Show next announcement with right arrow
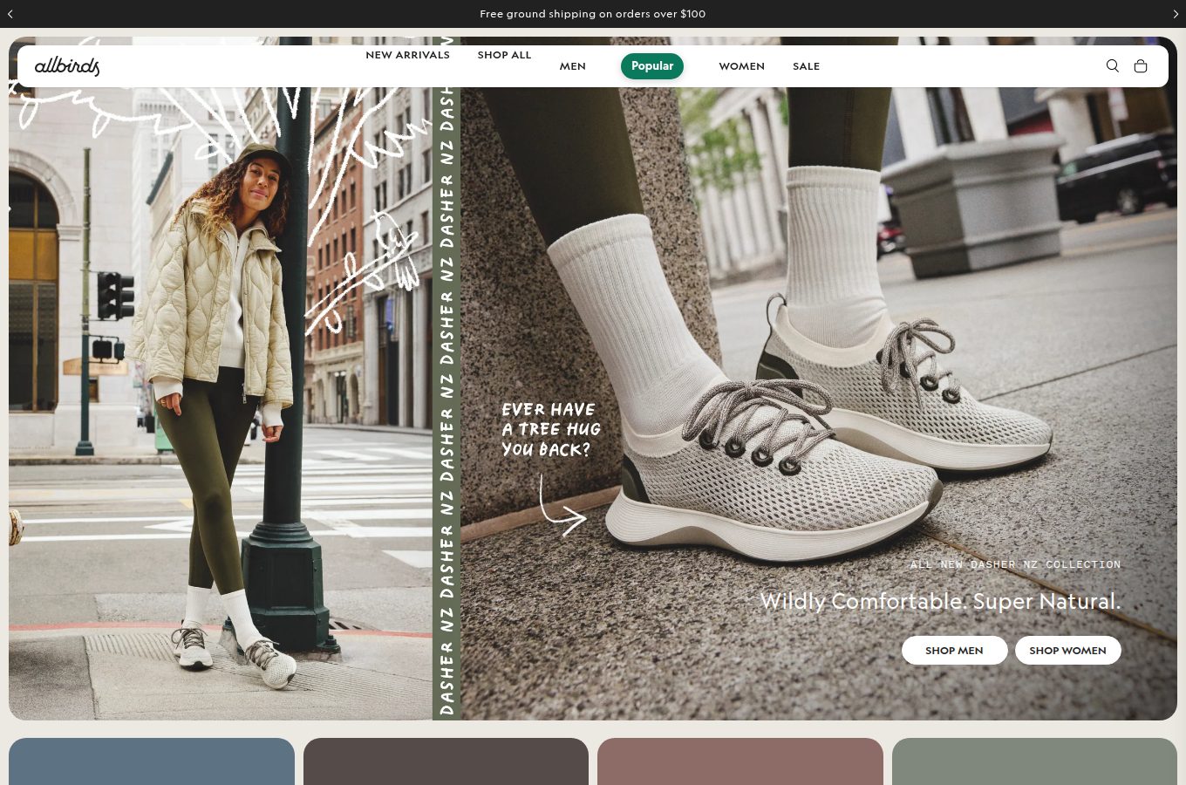1186x785 pixels. coord(1175,14)
